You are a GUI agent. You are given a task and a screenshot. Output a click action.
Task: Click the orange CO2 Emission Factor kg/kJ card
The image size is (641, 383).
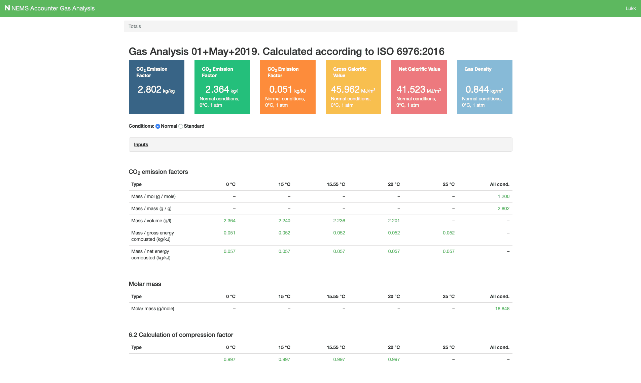click(x=288, y=87)
